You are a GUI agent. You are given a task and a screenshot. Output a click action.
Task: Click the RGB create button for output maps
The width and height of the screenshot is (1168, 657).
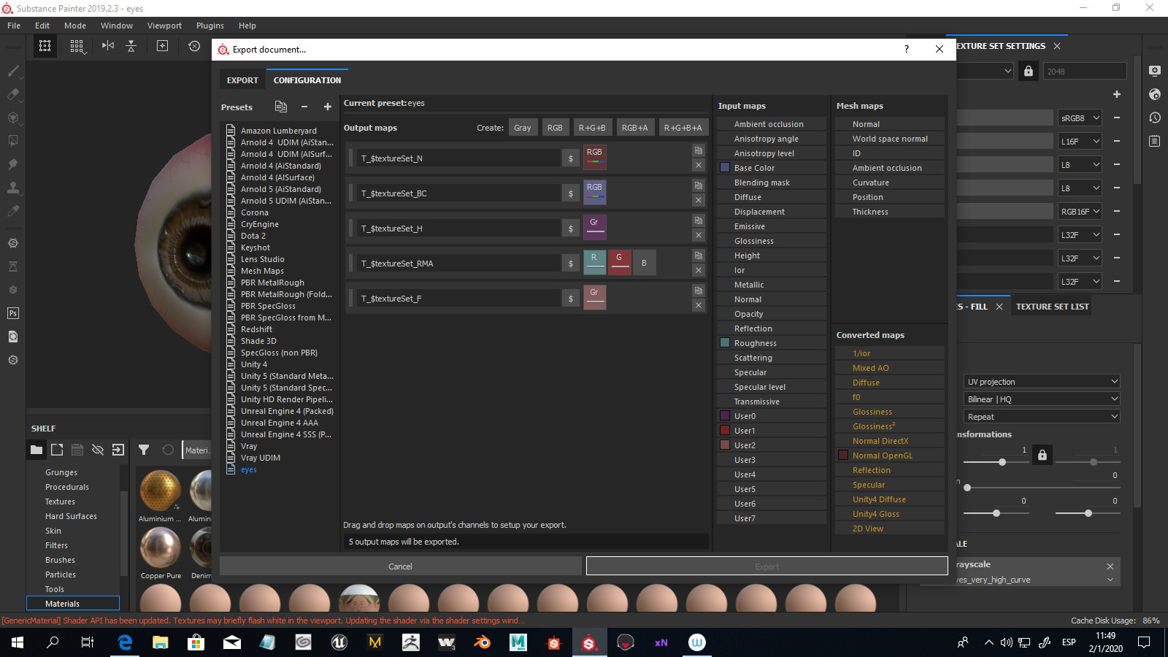(x=555, y=127)
